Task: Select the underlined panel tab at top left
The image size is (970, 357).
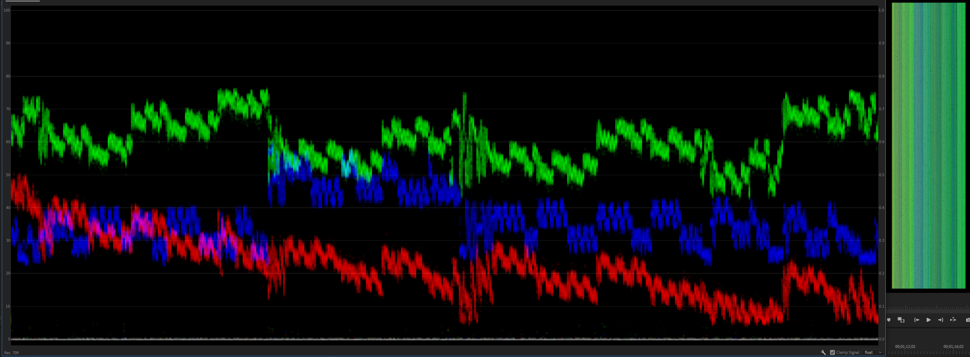Action: pos(23,1)
